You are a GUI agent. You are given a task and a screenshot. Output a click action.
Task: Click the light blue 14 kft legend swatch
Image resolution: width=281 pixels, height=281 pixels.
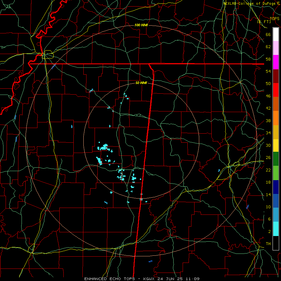[x=276, y=215]
